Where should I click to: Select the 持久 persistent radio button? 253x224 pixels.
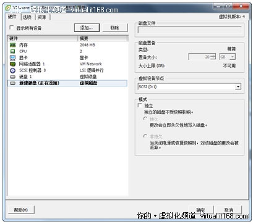tap(145, 118)
